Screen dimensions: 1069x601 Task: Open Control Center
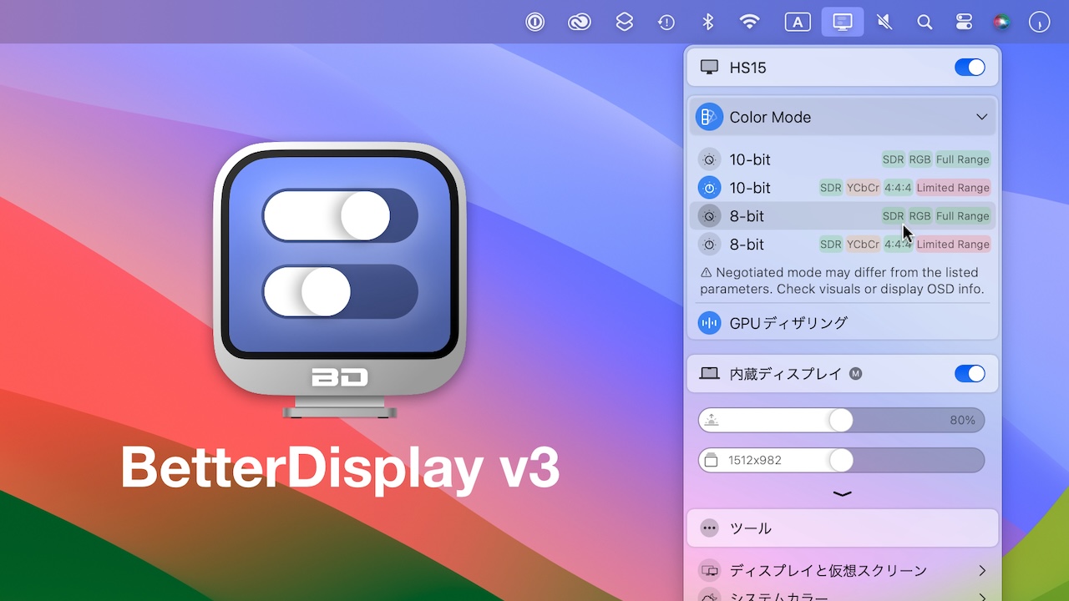coord(964,23)
